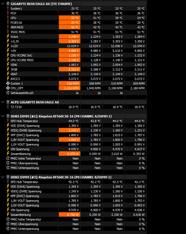Select the VSOC MOS sensor label
Viewport: 186px width, 234px height.
[18, 32]
